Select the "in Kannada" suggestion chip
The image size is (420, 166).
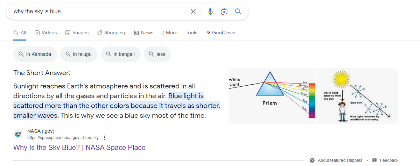pos(35,54)
